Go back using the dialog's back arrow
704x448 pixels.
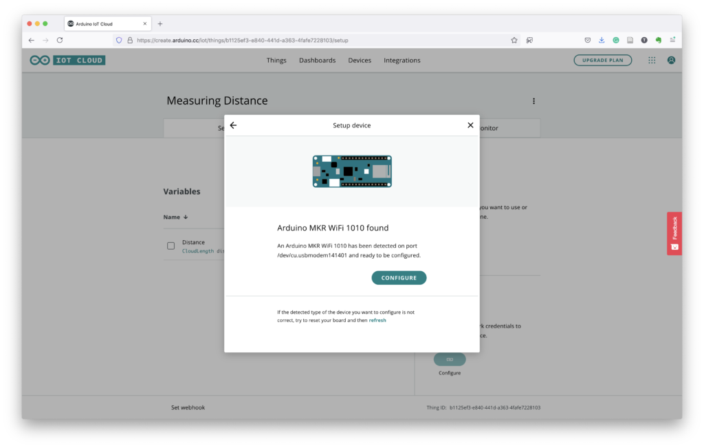(234, 125)
